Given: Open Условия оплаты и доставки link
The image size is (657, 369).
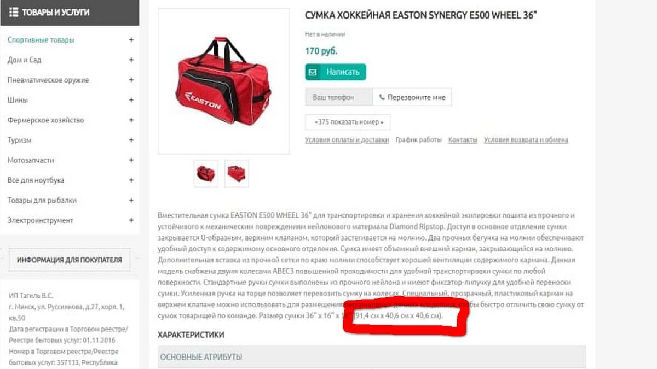Looking at the screenshot, I should pos(347,140).
